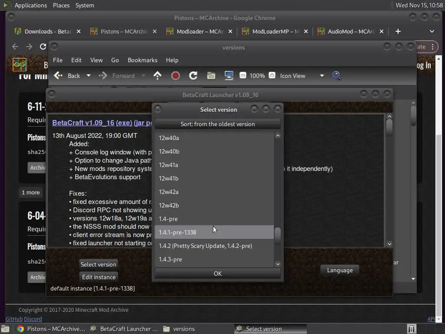
Task: Click Chrome back navigation arrow
Action: [15, 47]
